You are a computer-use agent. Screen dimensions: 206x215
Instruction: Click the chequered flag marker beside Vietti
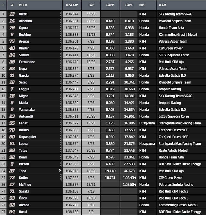point(61,14)
